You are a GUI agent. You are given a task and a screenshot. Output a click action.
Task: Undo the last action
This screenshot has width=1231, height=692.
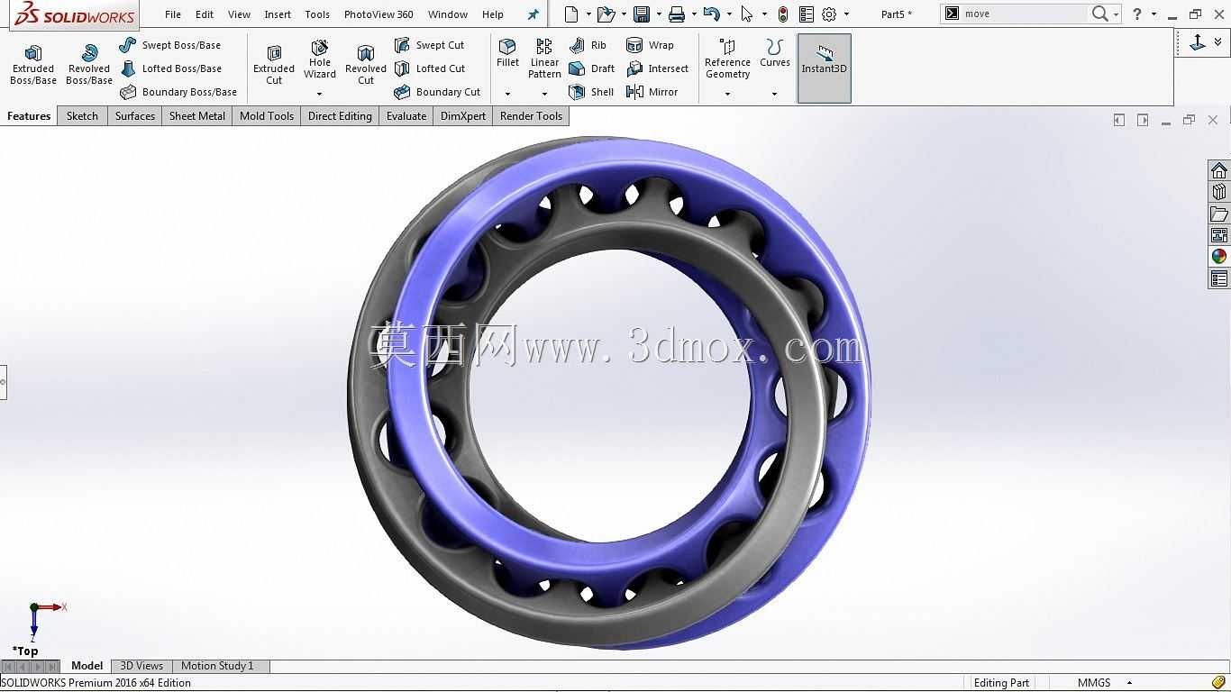[712, 14]
